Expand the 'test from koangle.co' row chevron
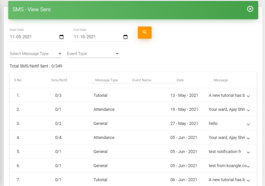265x186 pixels. [248, 166]
